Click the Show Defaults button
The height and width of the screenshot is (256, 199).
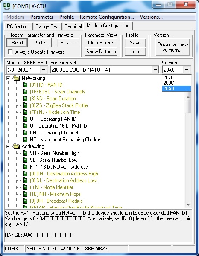click(x=101, y=52)
